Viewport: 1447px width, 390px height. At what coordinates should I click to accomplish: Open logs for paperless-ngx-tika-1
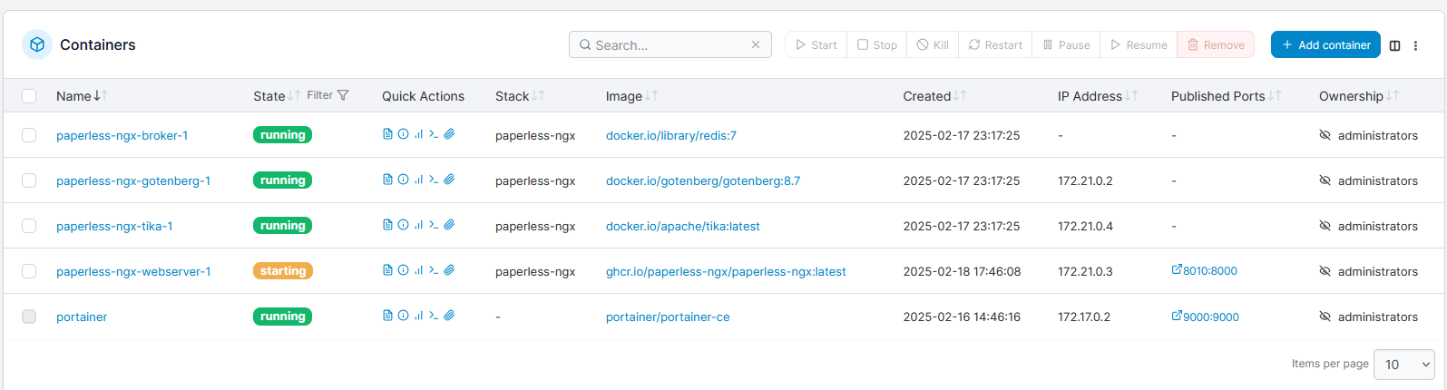[387, 225]
